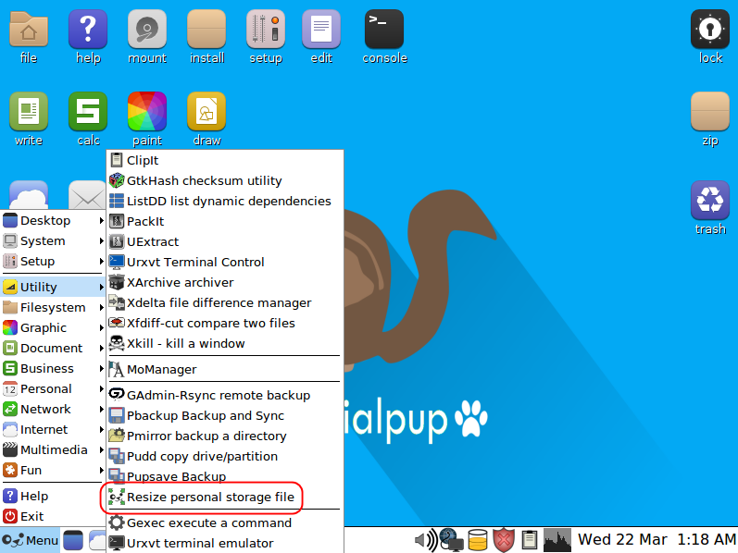Open the mount drives desktop icon
Image resolution: width=738 pixels, height=553 pixels.
click(x=147, y=30)
